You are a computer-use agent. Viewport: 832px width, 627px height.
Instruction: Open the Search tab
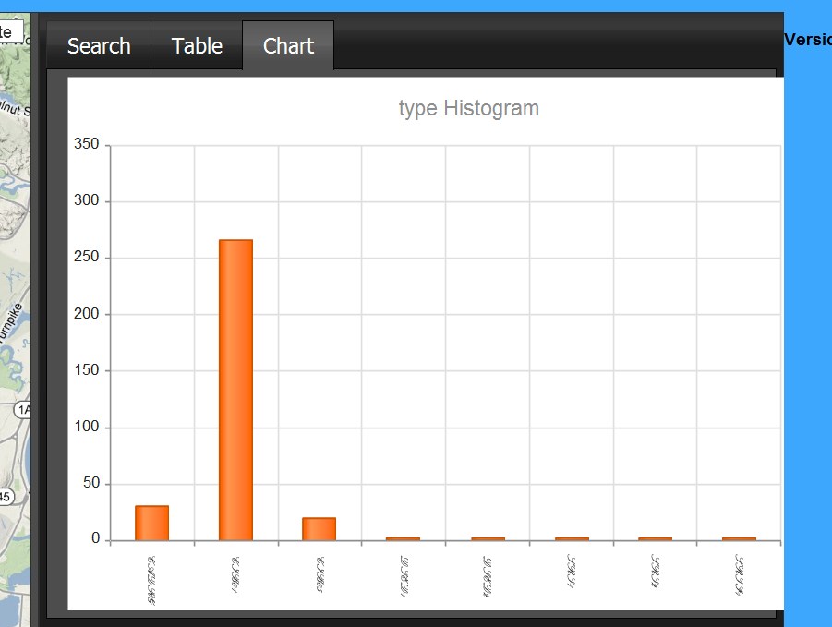99,46
